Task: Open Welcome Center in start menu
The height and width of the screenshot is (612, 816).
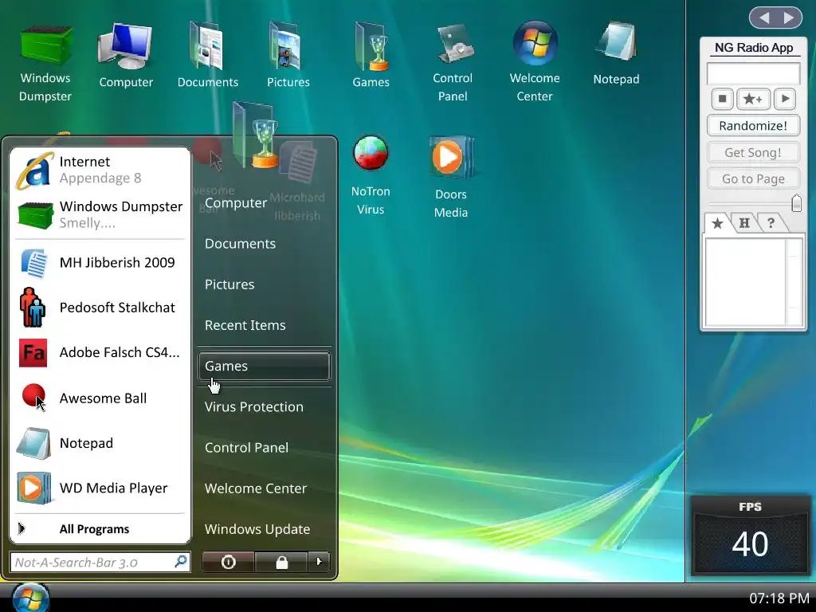Action: [x=265, y=488]
